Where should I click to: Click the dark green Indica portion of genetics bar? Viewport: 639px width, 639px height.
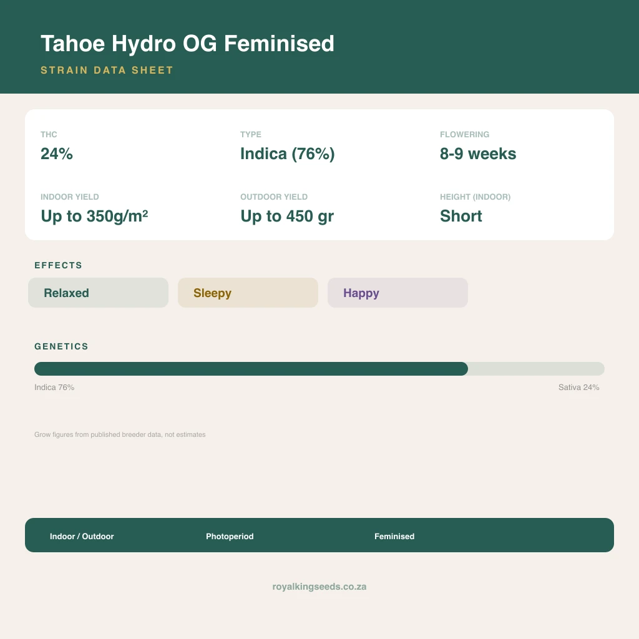pyautogui.click(x=251, y=369)
